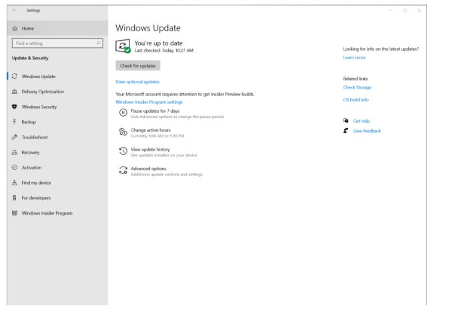Click the Troubleshoot wrench icon
The width and height of the screenshot is (453, 314).
[15, 137]
